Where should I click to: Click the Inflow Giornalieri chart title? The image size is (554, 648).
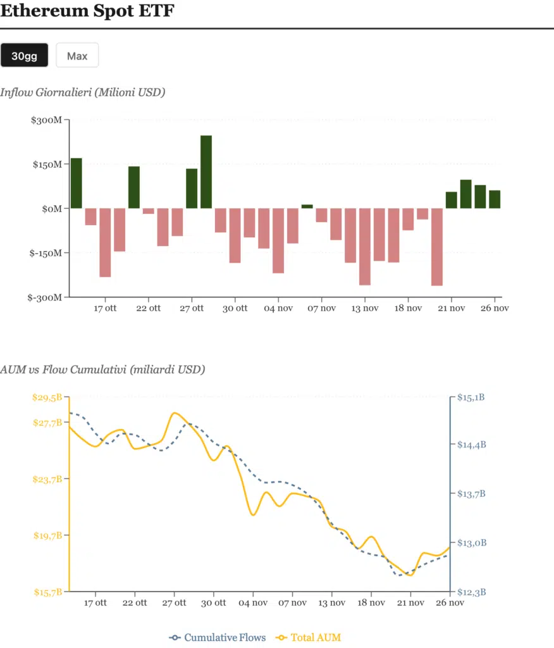coord(83,92)
